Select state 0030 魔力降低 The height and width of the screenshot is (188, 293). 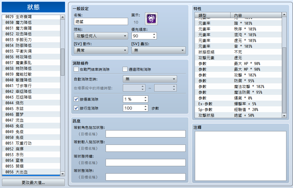click(x=31, y=22)
